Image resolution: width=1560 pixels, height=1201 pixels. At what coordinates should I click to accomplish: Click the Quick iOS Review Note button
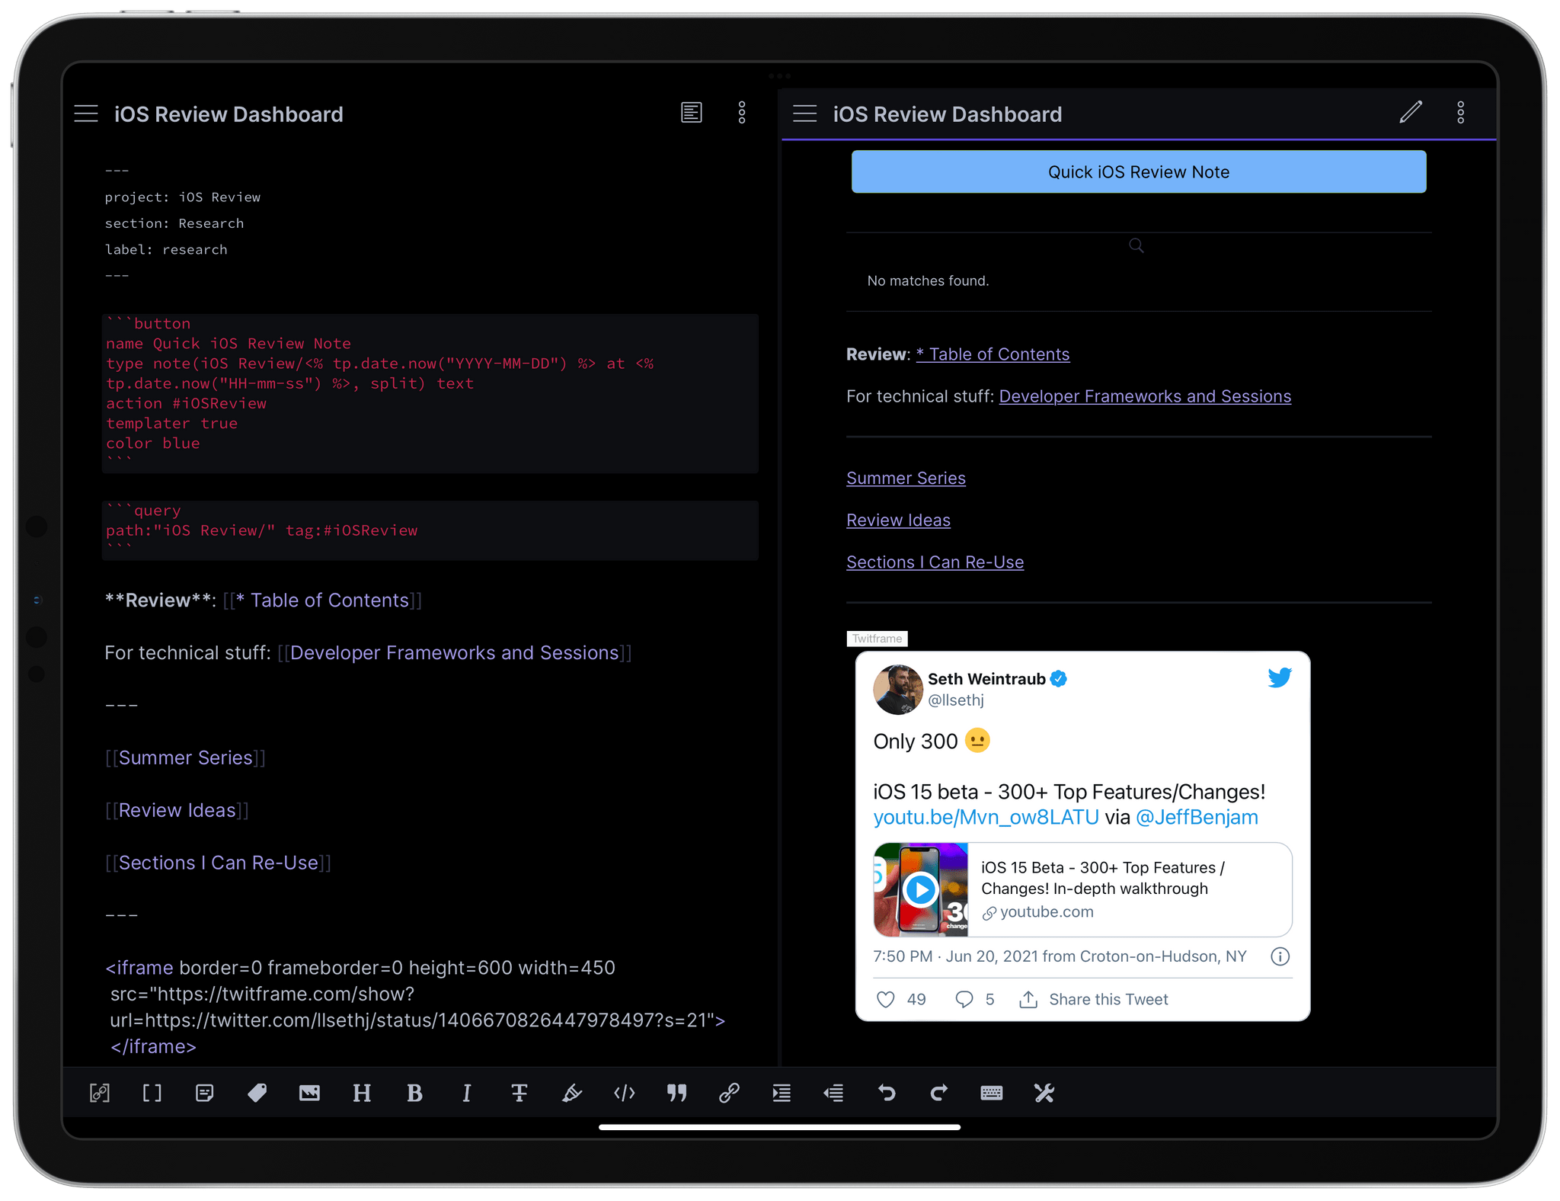click(x=1138, y=171)
